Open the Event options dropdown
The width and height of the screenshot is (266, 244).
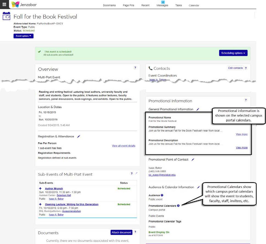click(x=23, y=36)
